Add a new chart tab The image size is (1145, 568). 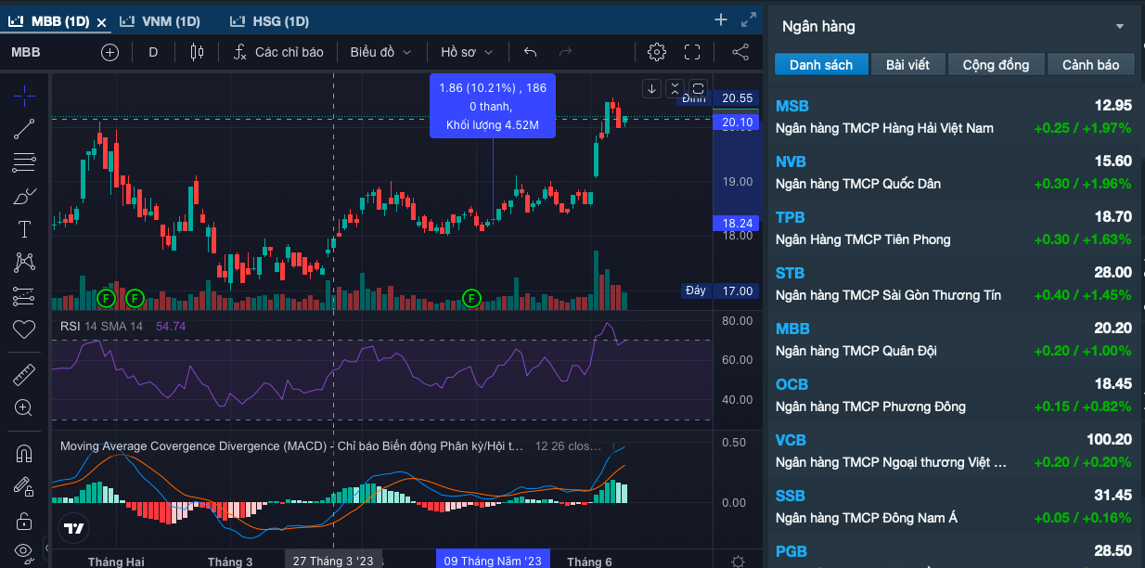721,20
